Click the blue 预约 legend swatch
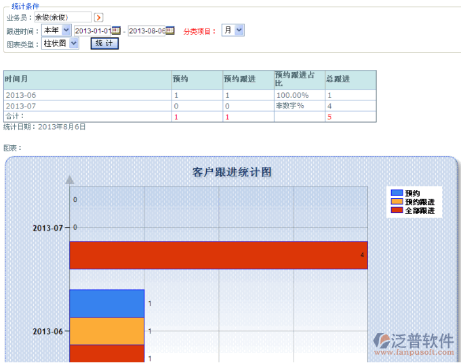This screenshot has width=461, height=363. click(397, 193)
